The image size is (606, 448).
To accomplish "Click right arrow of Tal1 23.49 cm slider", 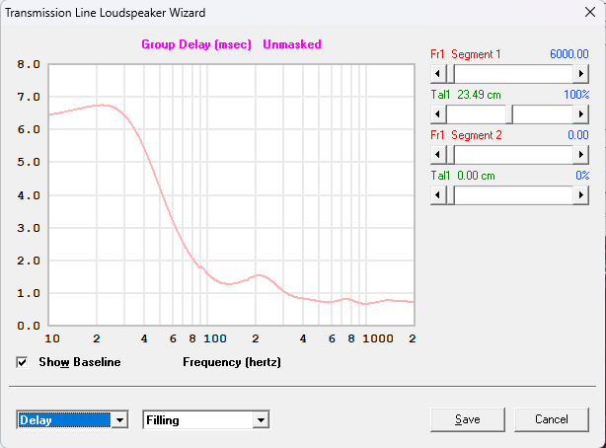I will (581, 114).
